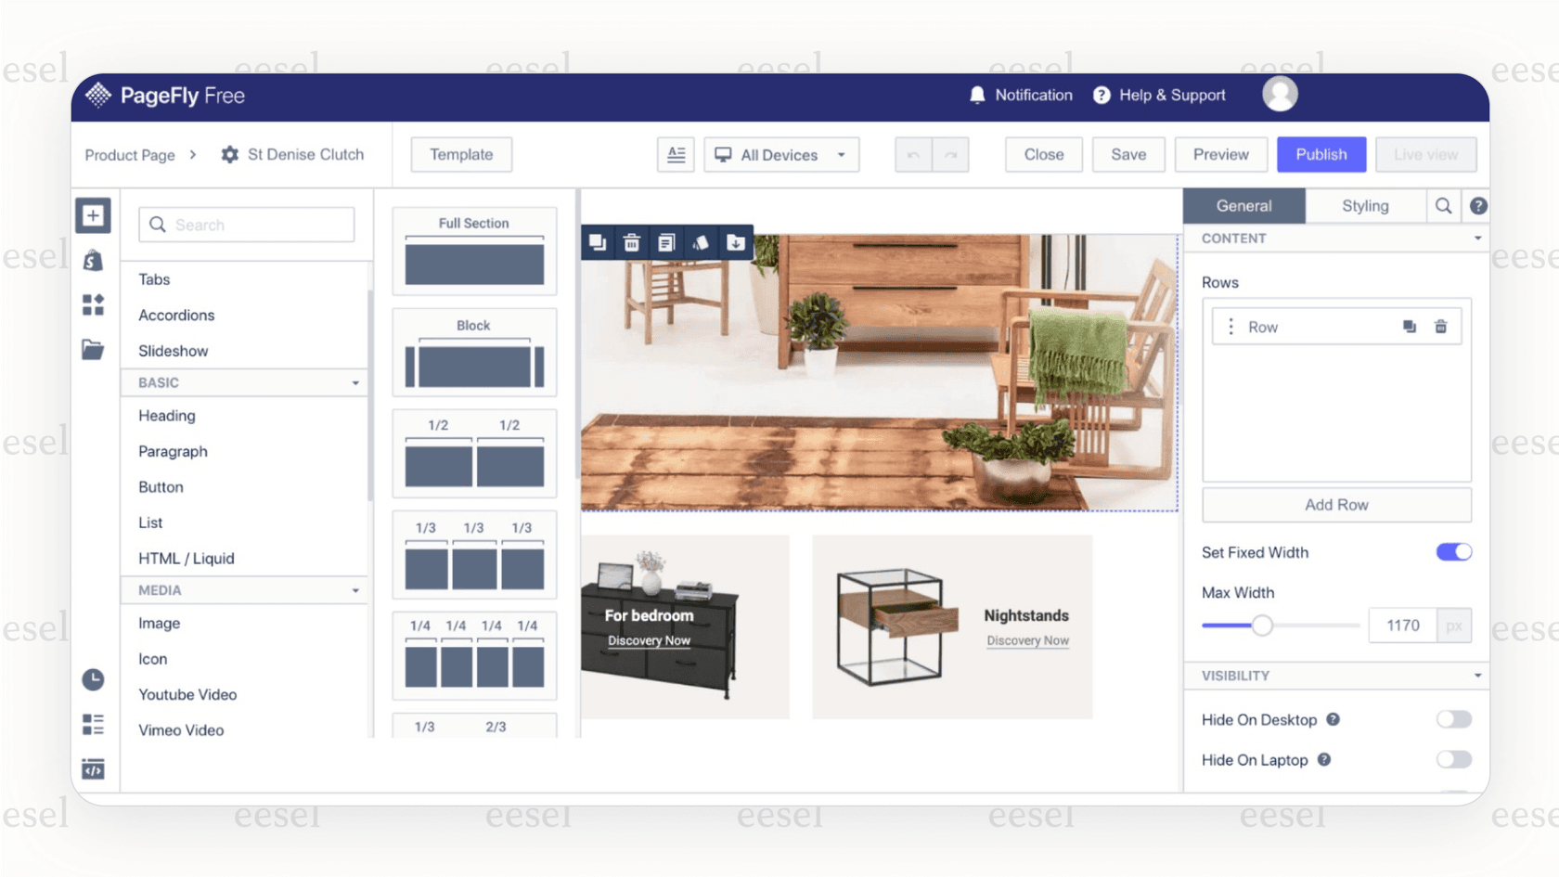Collapse the CONTENT section
Screen dimensions: 1559x877
point(1475,239)
